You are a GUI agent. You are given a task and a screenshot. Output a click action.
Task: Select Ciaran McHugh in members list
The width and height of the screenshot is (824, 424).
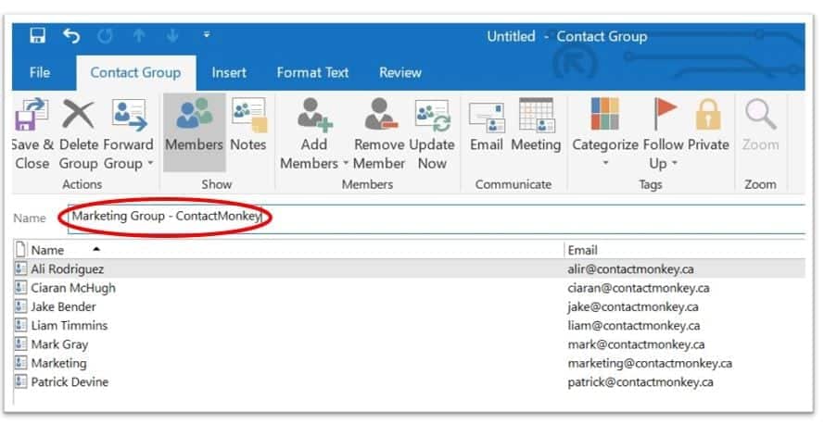tap(73, 288)
